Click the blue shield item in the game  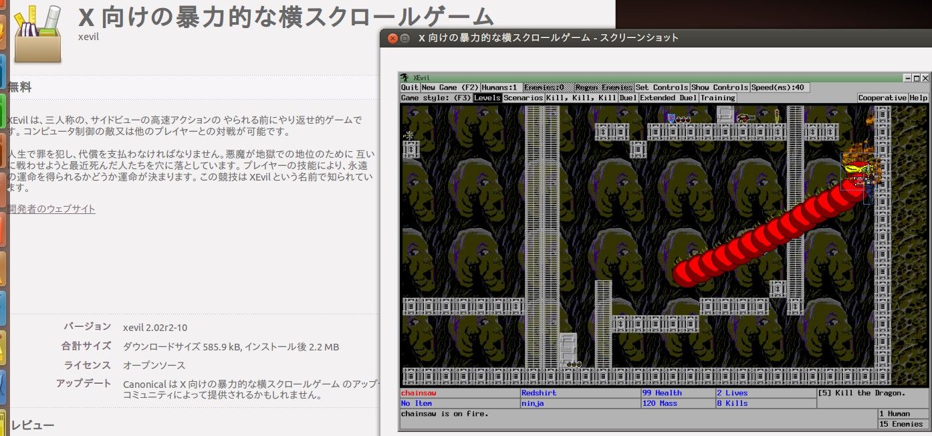tap(671, 118)
